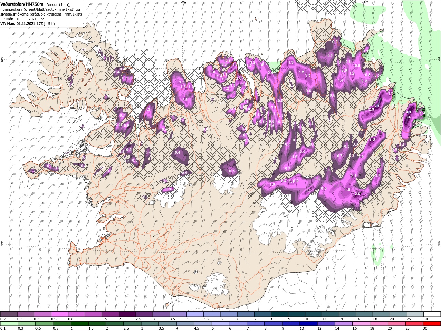Viewport: 441px width, 331px height.
Task: Click the '14' label on the rain scale
Action: (337, 329)
